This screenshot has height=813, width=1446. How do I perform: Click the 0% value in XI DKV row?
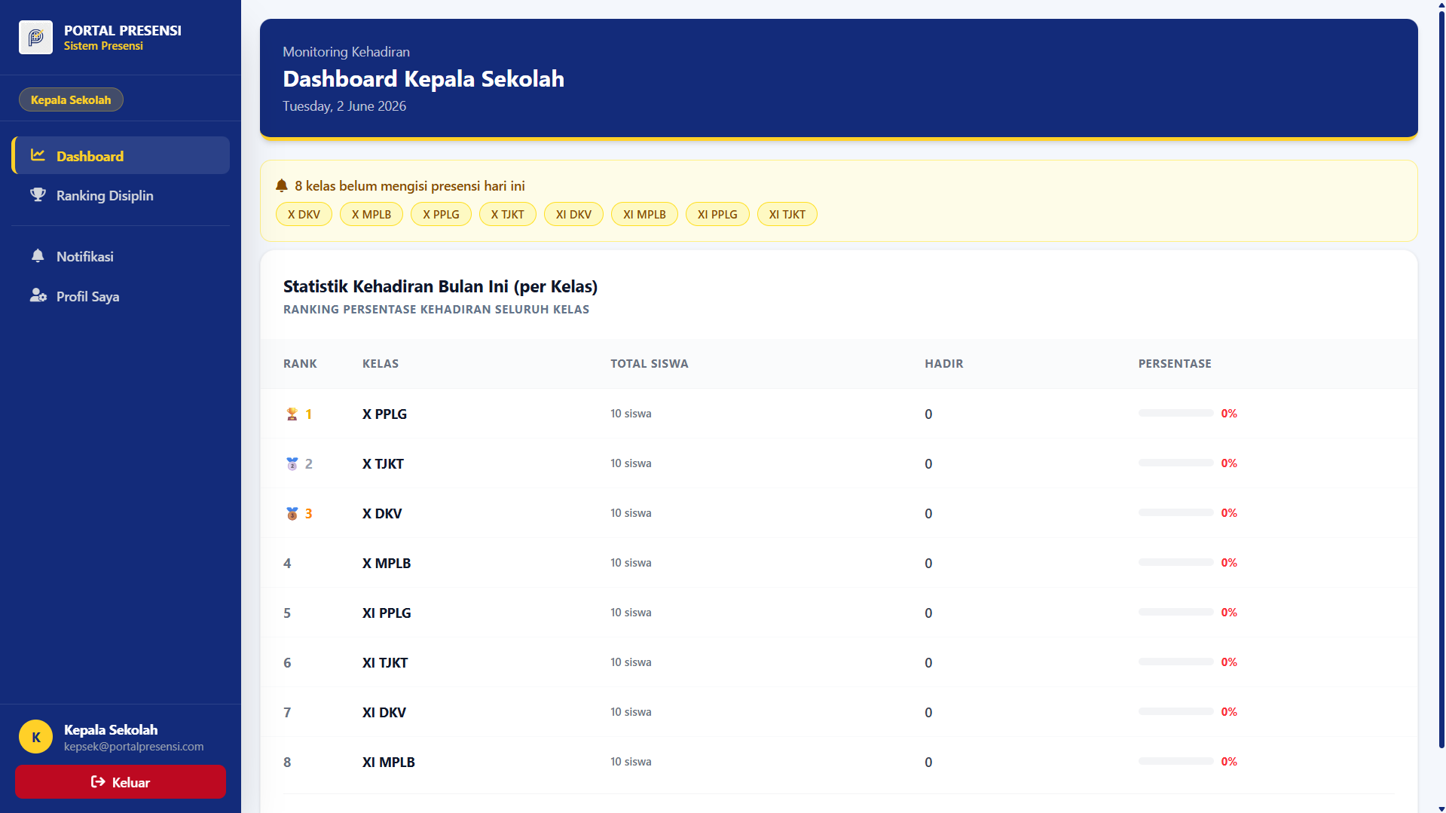1229,711
